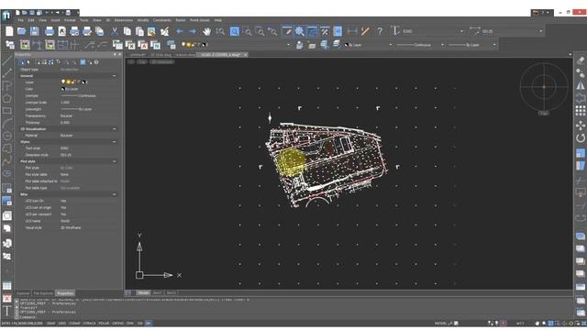Screen dimensions: 587x330
Task: Click the New document icon
Action: (9, 31)
